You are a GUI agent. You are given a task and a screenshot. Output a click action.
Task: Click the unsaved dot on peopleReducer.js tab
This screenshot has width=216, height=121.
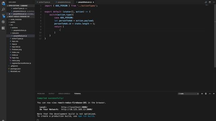(x=93, y=2)
